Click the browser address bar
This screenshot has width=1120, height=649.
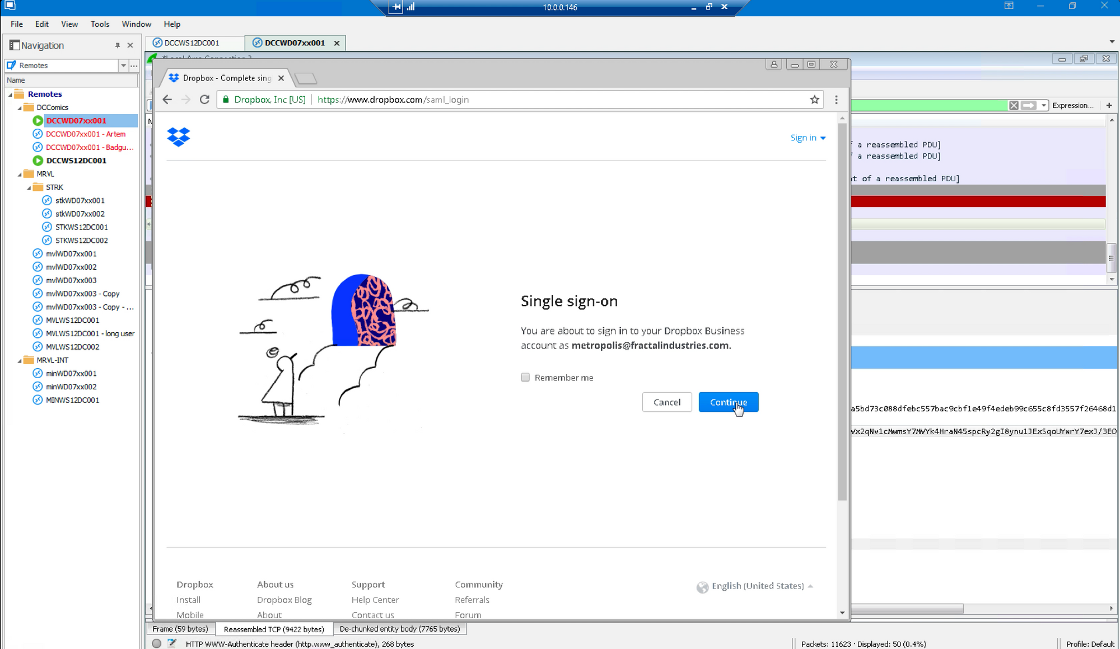pyautogui.click(x=521, y=100)
